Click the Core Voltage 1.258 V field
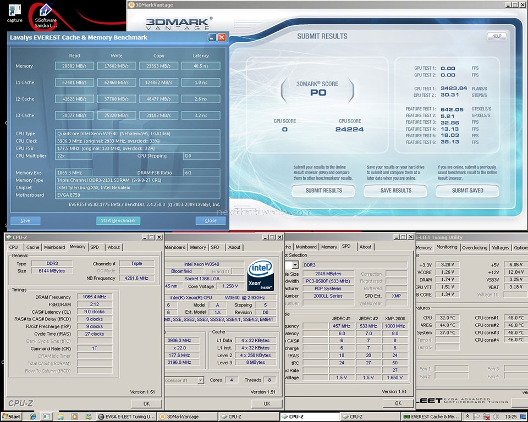The height and width of the screenshot is (422, 528). pyautogui.click(x=230, y=286)
